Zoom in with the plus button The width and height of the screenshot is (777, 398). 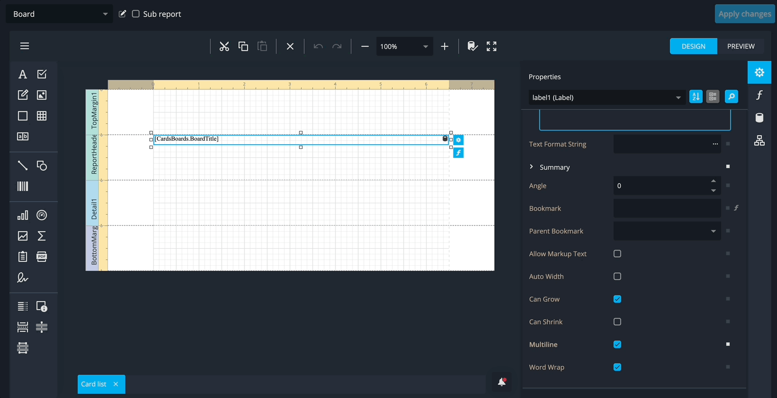pyautogui.click(x=444, y=46)
